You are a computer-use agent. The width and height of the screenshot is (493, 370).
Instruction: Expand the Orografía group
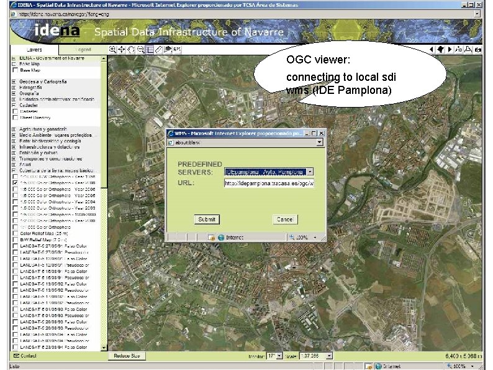14,93
